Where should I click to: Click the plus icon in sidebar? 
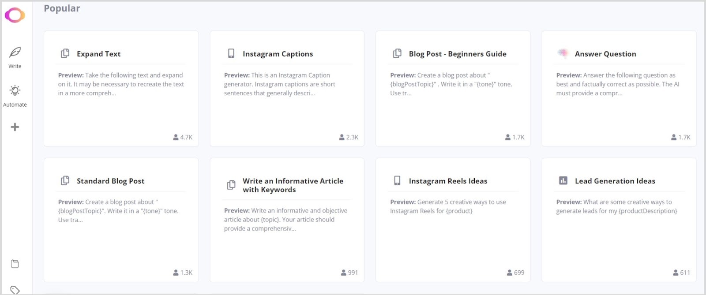15,127
